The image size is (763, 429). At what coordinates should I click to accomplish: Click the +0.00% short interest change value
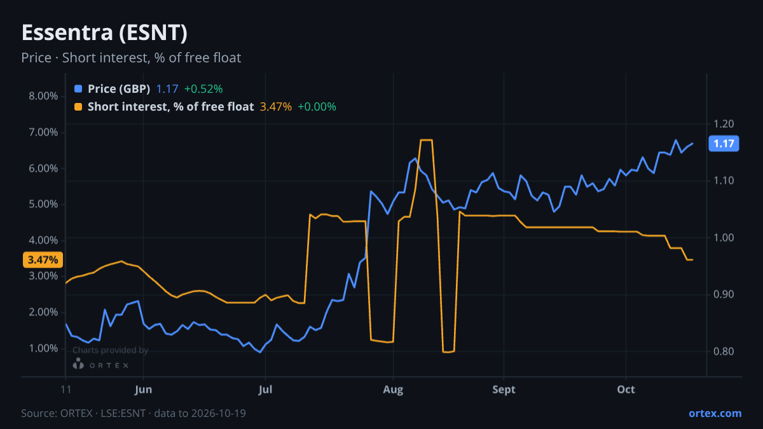click(x=317, y=107)
